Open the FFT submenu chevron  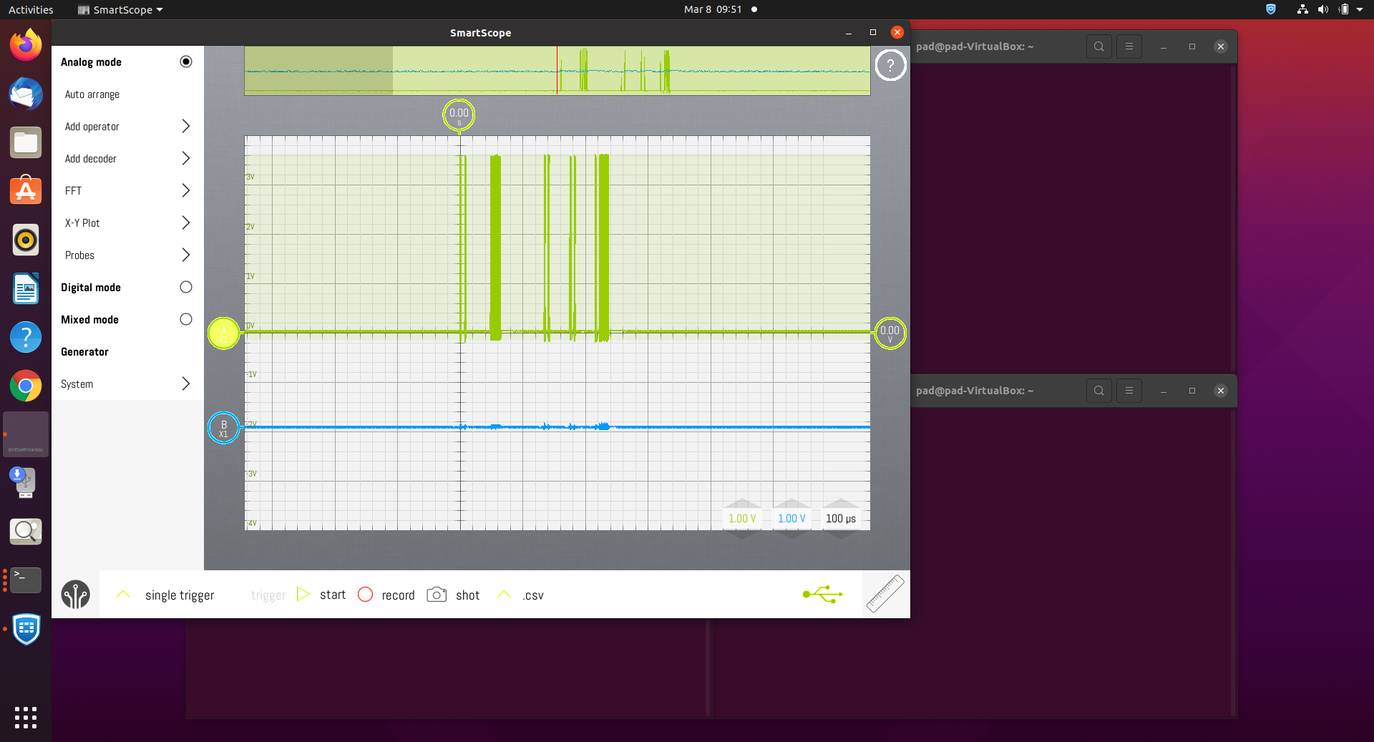point(185,190)
